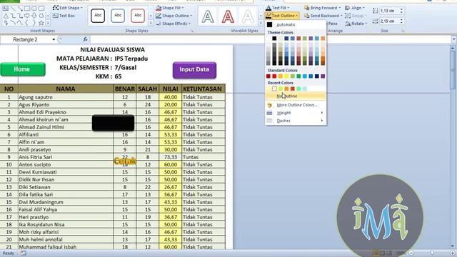Apply the white faint WordArt style
This screenshot has width=457, height=257.
248,16
